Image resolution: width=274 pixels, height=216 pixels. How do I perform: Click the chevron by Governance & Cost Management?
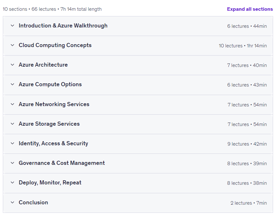coord(12,163)
